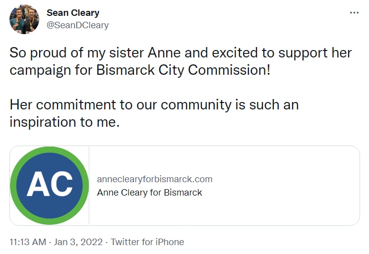Viewport: 369px width, 254px height.
Task: Click the 'campaign for Bismarck City Commission!' line
Action: [140, 70]
